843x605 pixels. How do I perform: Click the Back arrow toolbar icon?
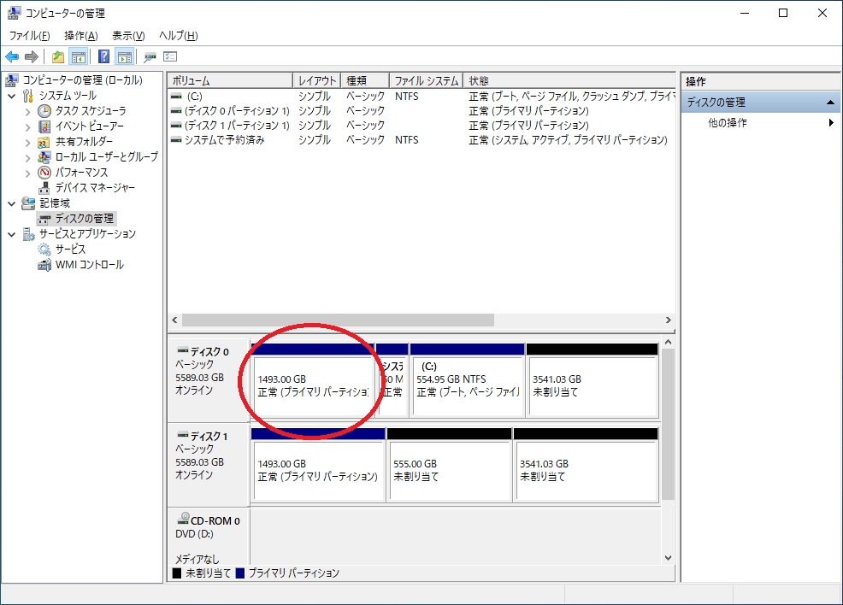[12, 56]
